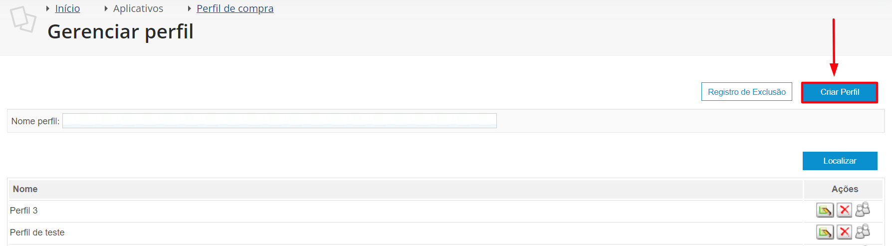Viewport: 892px width, 246px height.
Task: Go to the Início breadcrumb link
Action: pyautogui.click(x=67, y=8)
